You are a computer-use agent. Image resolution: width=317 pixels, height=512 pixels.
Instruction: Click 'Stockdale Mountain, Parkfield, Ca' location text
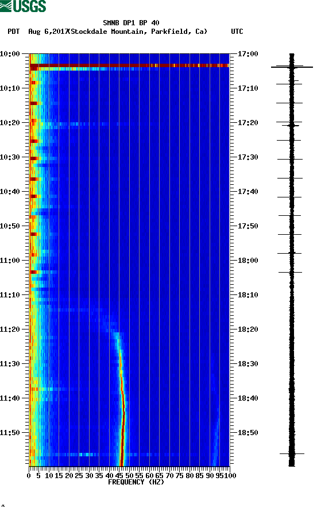138,32
